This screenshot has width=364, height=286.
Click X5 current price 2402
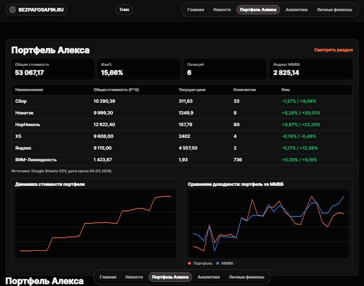[x=184, y=136]
